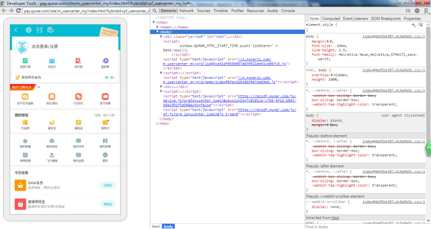Open the Console panel tab
431x229 pixels.
click(x=288, y=11)
